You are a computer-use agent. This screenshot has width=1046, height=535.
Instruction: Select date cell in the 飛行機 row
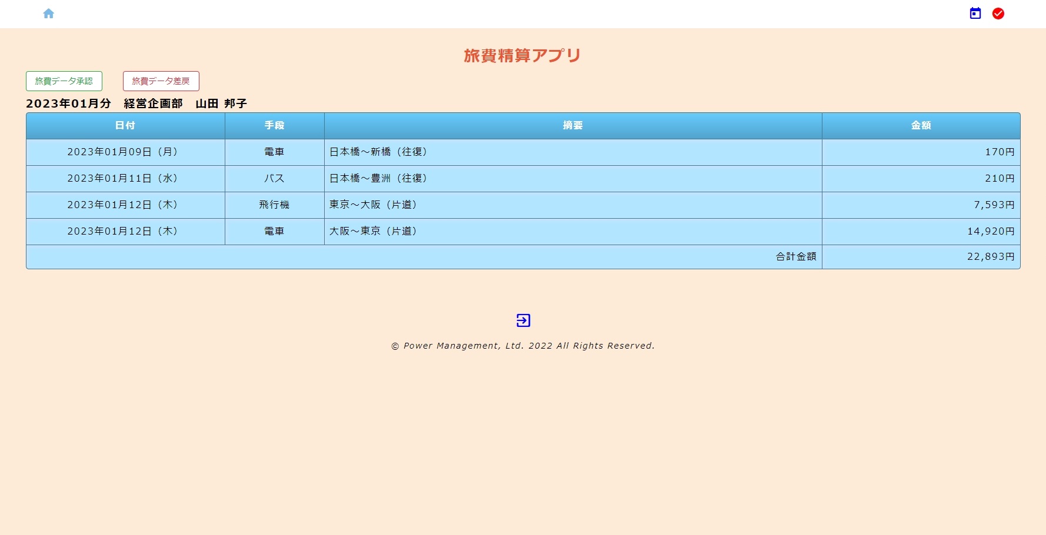(125, 205)
